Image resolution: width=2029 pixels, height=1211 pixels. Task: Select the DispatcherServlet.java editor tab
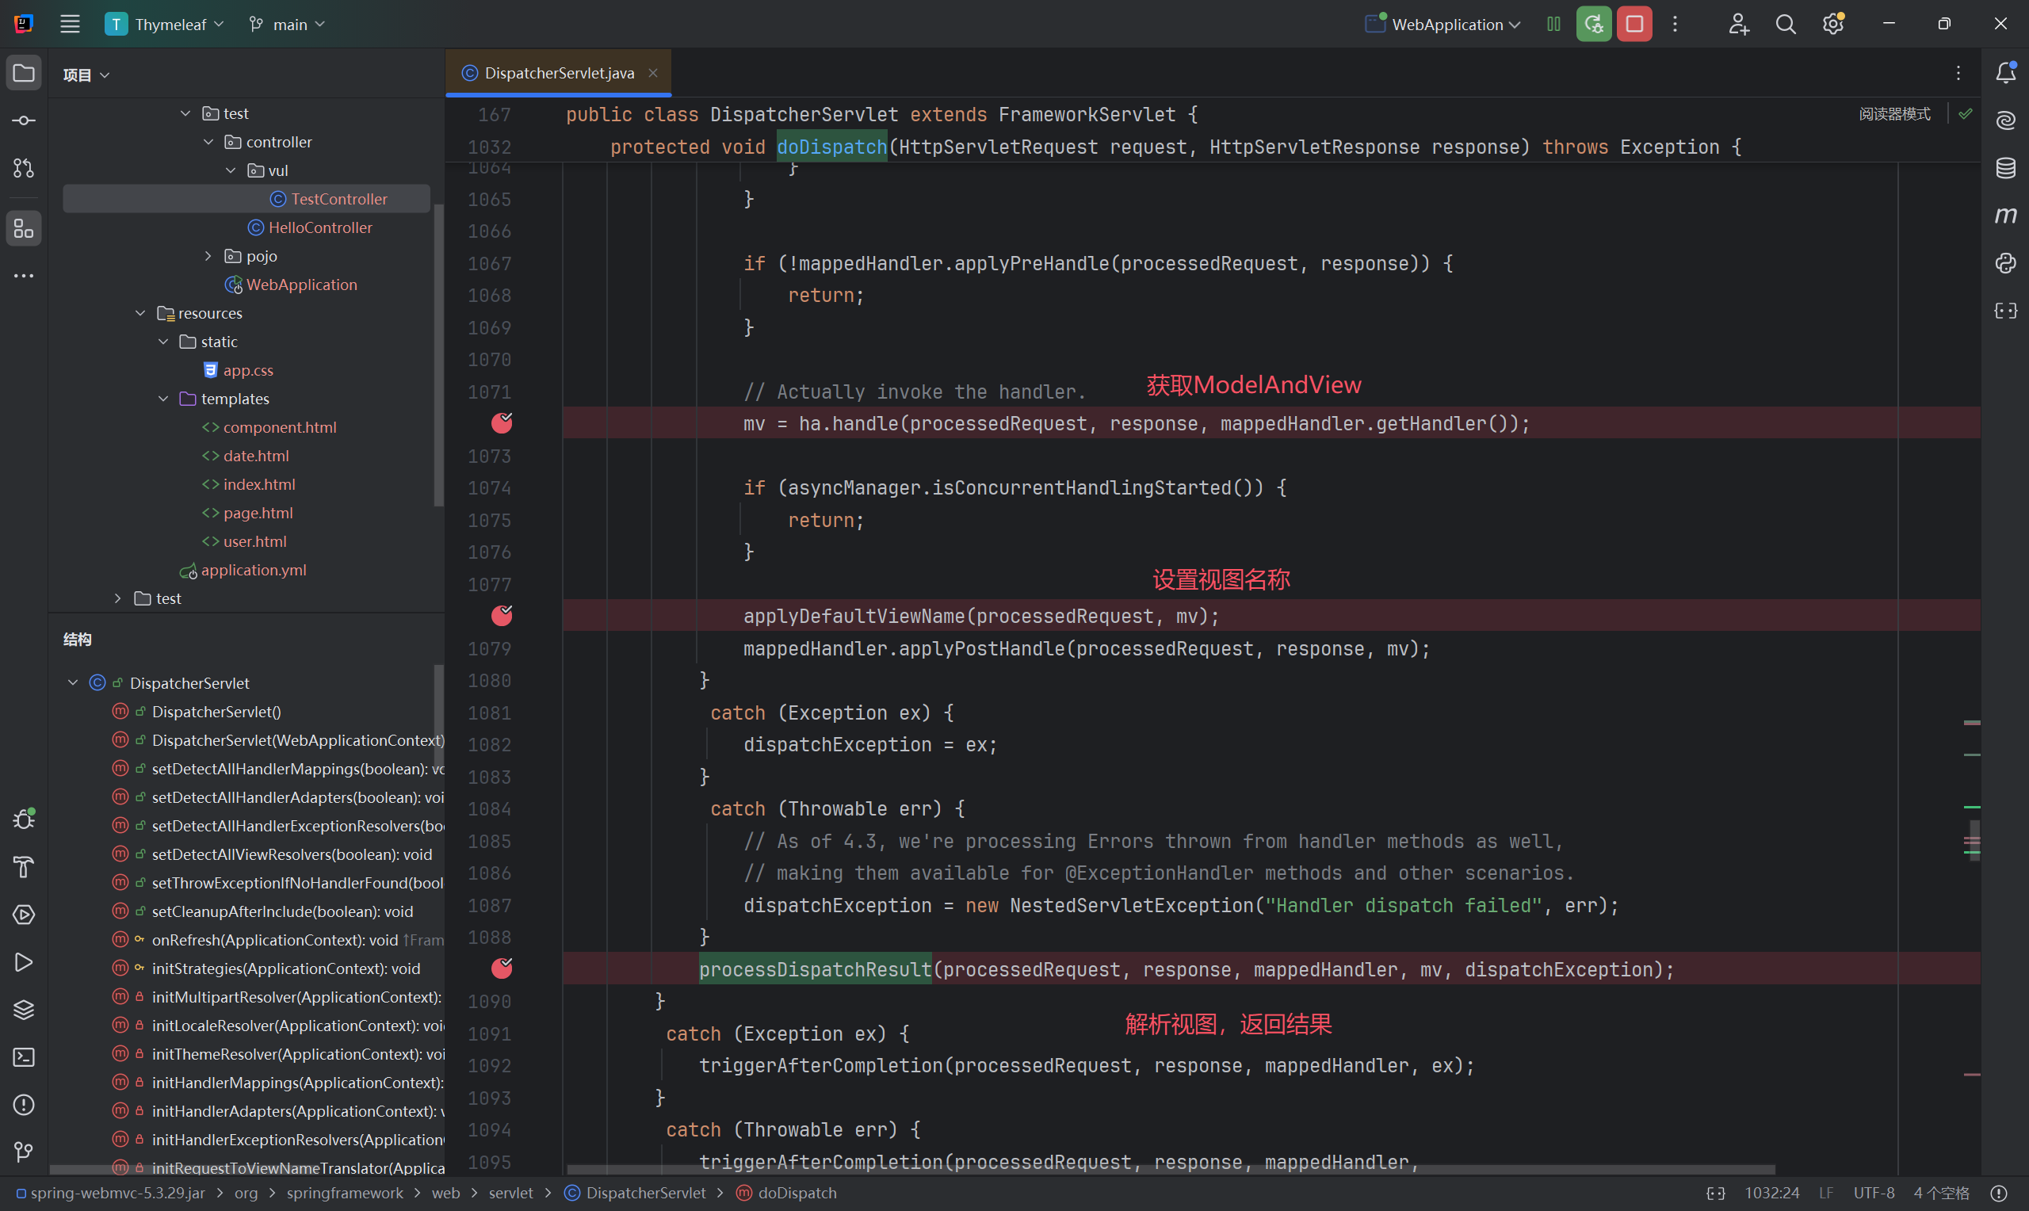click(x=559, y=74)
